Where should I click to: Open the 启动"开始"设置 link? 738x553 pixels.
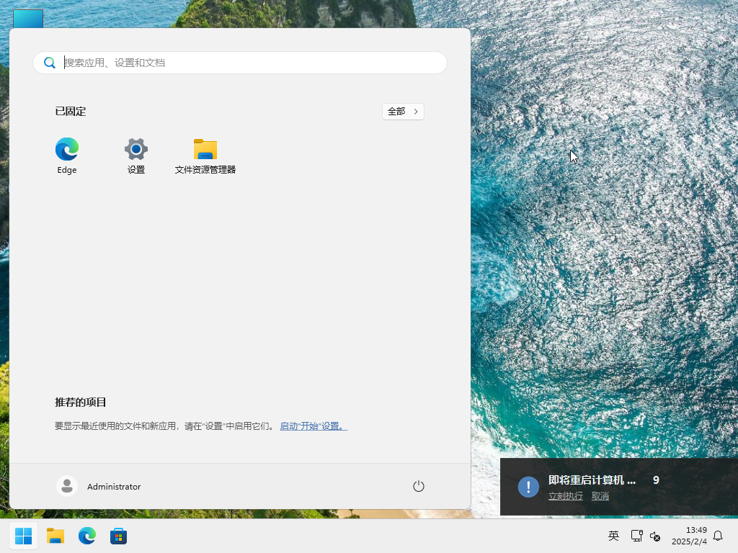(x=314, y=426)
